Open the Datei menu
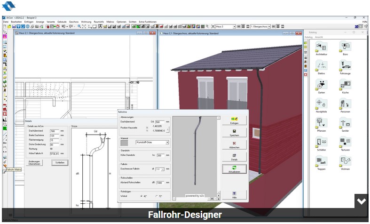 point(6,22)
